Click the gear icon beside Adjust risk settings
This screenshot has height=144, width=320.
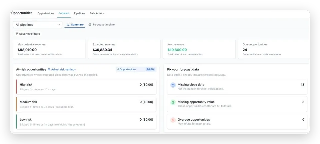(x=49, y=69)
